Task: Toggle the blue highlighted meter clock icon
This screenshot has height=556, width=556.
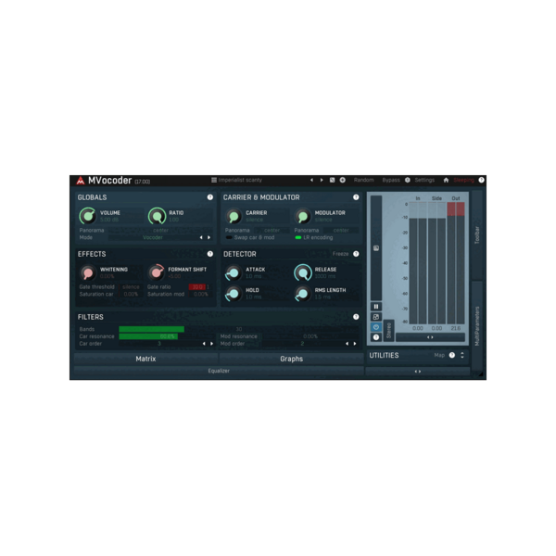Action: pyautogui.click(x=376, y=327)
